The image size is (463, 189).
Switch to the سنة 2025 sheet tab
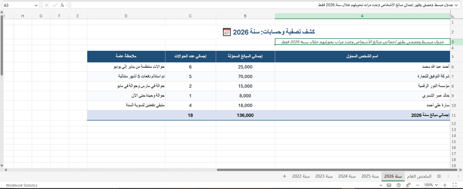click(370, 176)
